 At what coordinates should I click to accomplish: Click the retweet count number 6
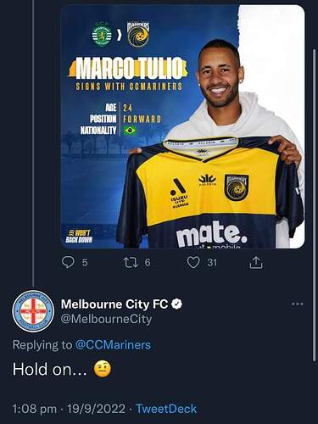pos(148,263)
